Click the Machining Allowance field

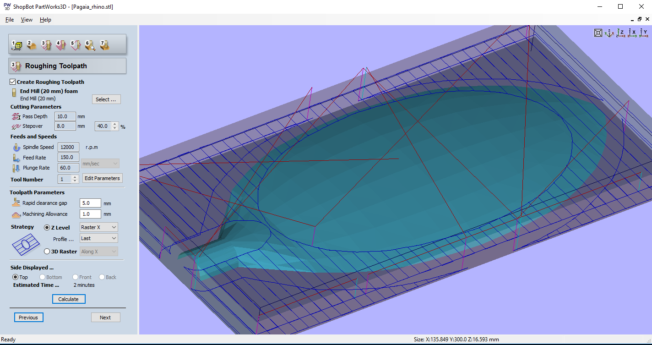coord(90,214)
